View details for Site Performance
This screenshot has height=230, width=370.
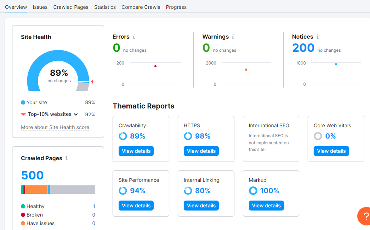coord(136,205)
